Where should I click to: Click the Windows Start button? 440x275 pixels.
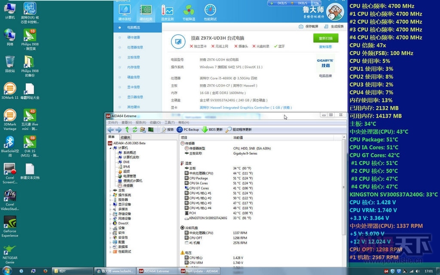click(6, 271)
